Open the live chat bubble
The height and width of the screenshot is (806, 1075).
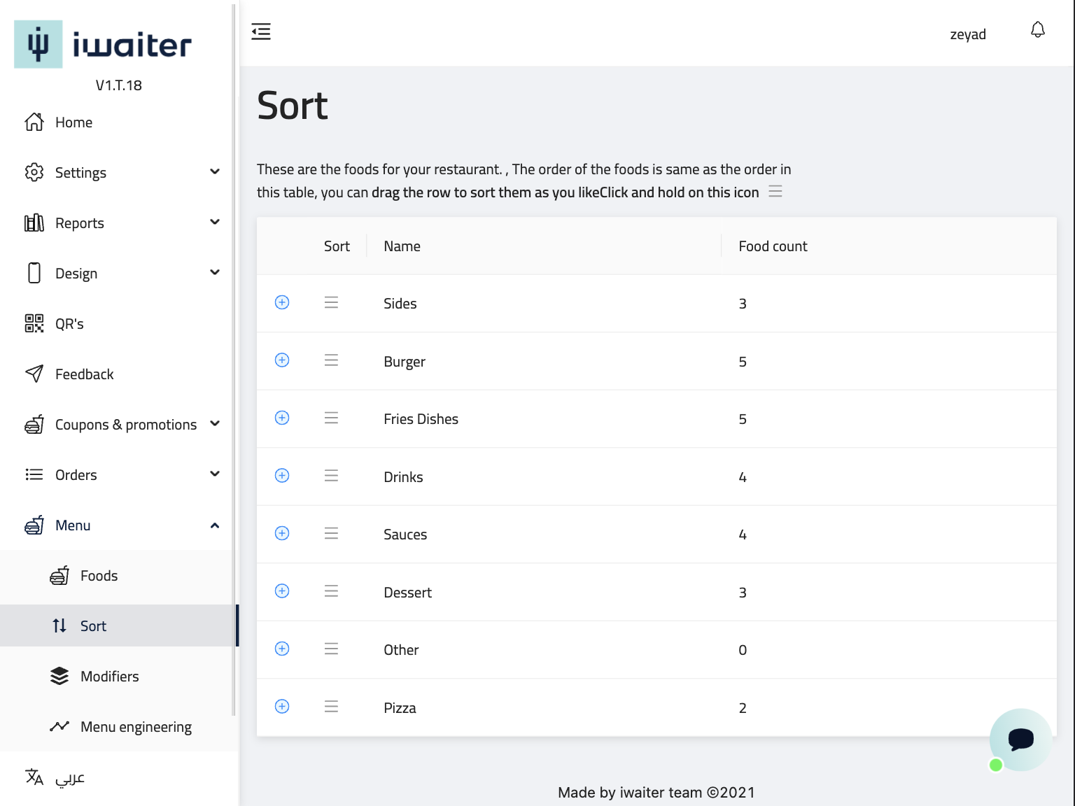pos(1020,740)
